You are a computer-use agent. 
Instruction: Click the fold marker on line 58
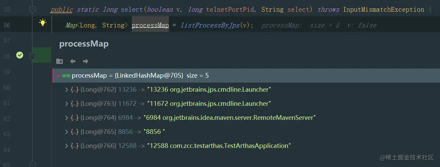pyautogui.click(x=32, y=56)
